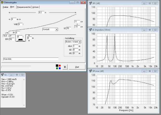
Task: Edit the B1 value field
Action: (x=18, y=33)
